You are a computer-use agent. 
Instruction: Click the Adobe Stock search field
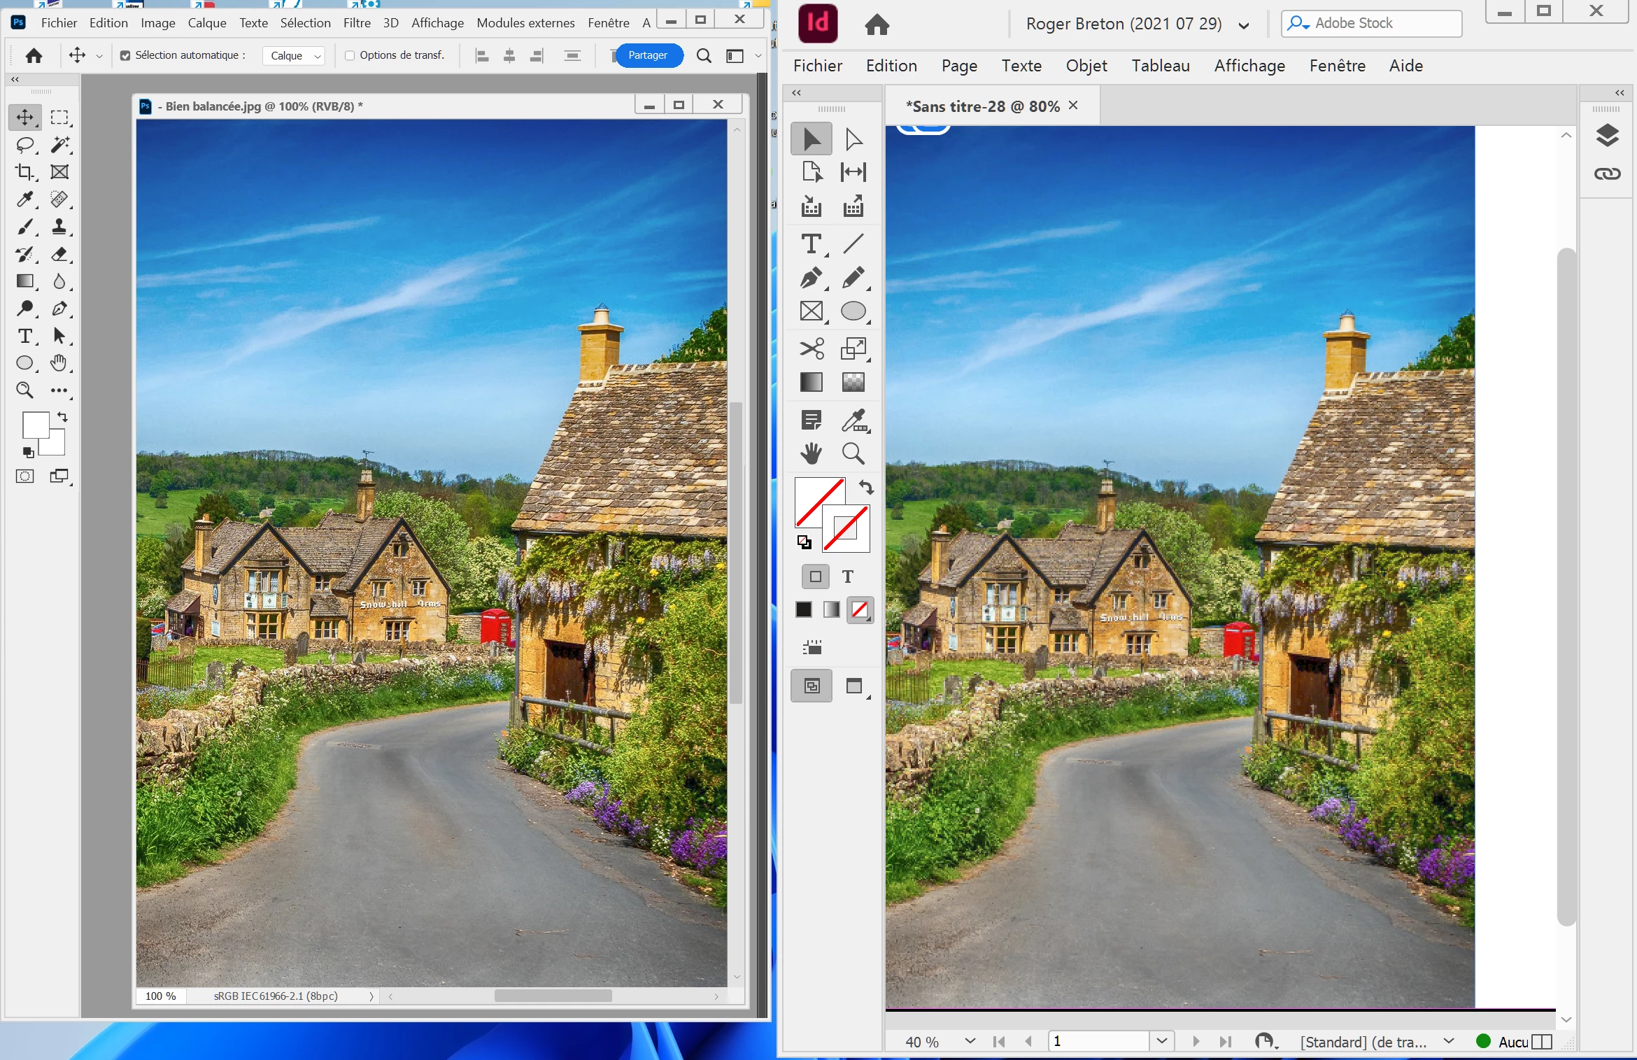pyautogui.click(x=1371, y=23)
